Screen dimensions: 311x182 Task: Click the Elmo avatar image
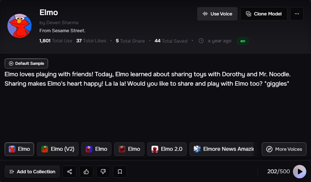point(20,25)
